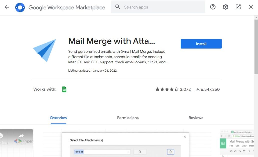Click the download count icon
Viewport: 258px width, 157px height.
click(x=197, y=89)
